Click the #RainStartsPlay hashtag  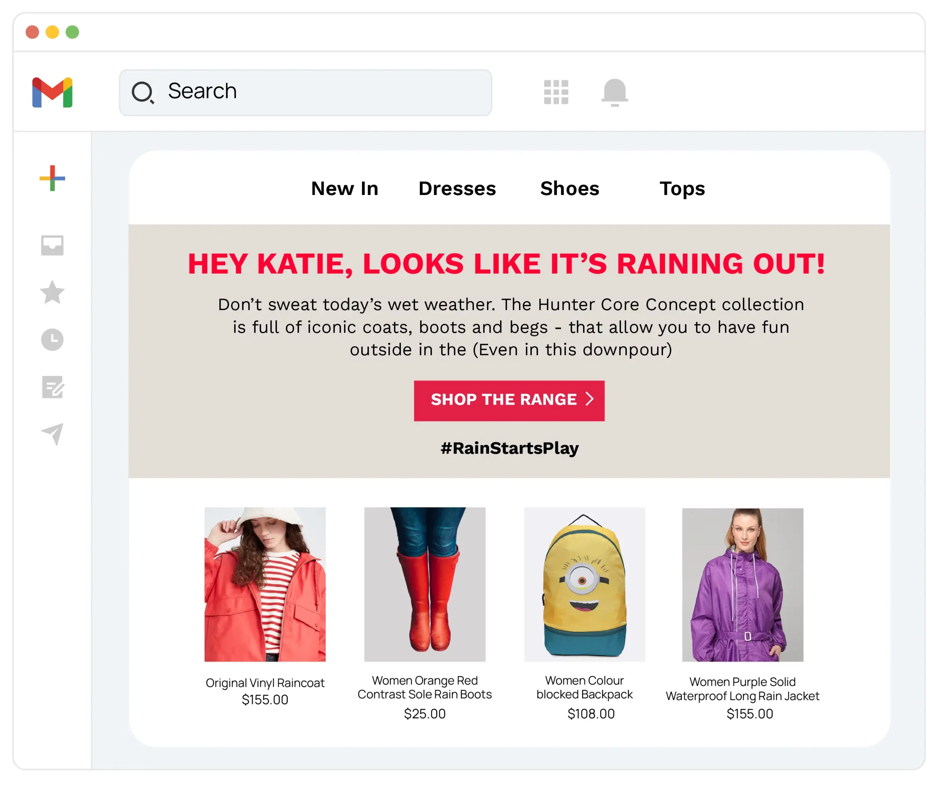[x=510, y=448]
